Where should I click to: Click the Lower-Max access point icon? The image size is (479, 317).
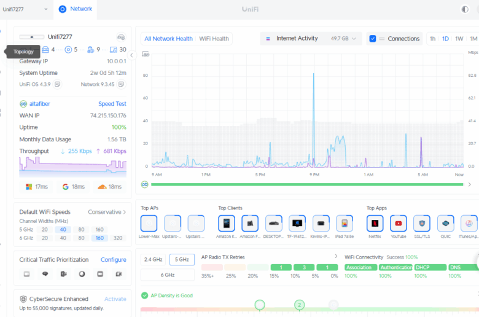pyautogui.click(x=149, y=223)
